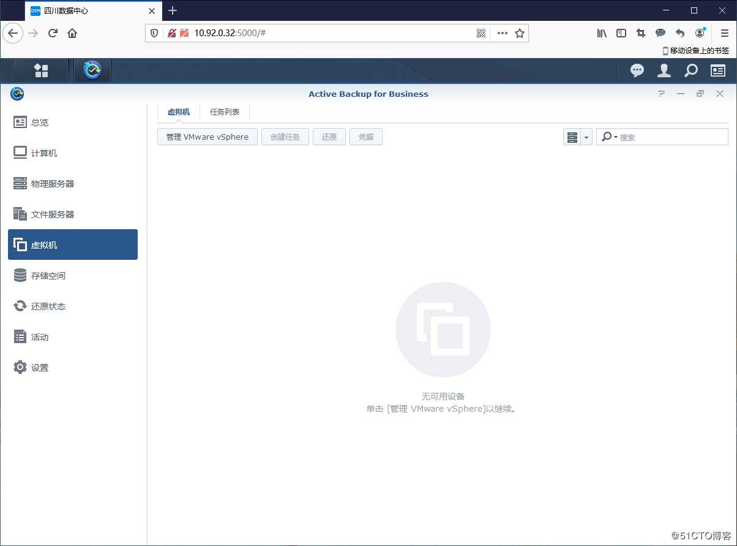
Task: Click the 管理 VMware vSphere button
Action: point(208,137)
